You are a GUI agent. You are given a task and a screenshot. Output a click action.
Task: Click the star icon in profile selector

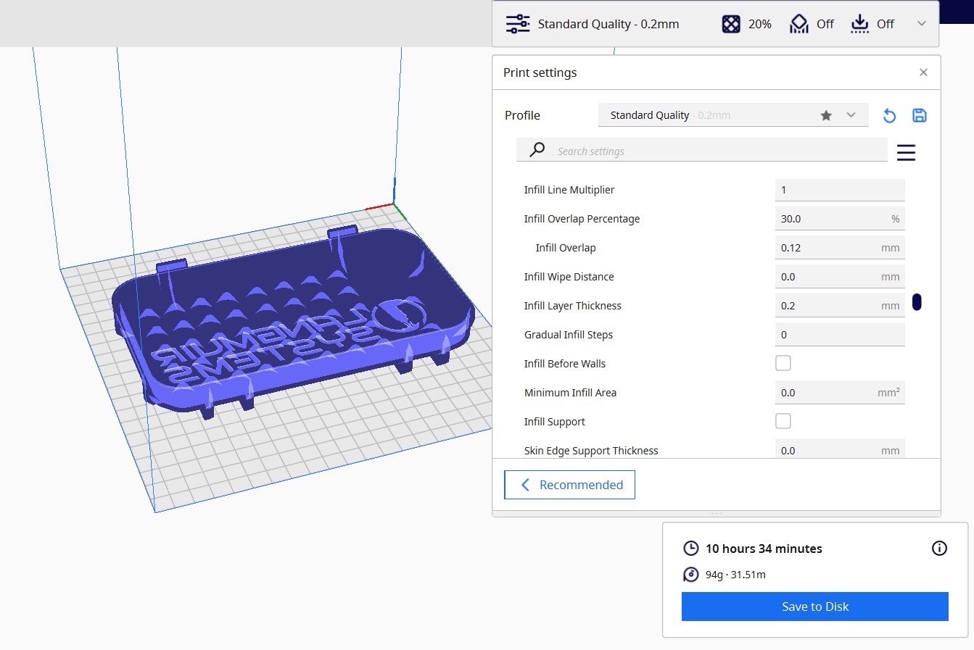tap(826, 115)
